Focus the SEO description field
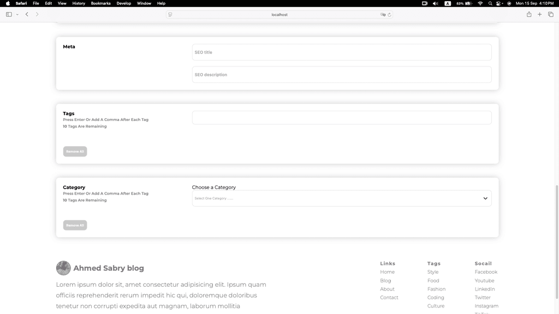The image size is (559, 314). (x=342, y=75)
